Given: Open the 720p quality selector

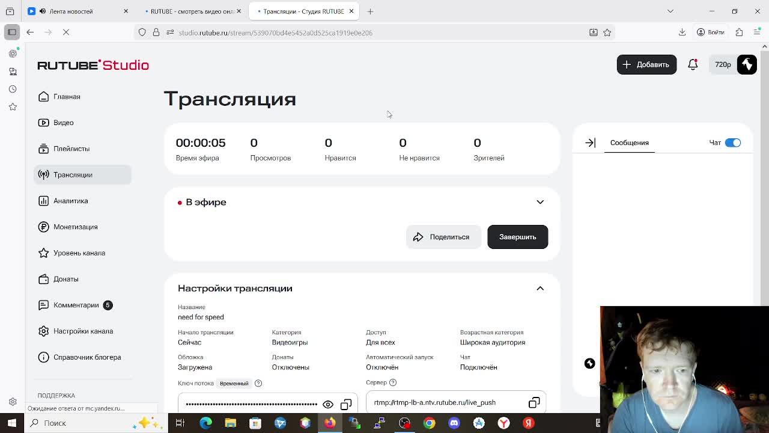Looking at the screenshot, I should (x=723, y=64).
